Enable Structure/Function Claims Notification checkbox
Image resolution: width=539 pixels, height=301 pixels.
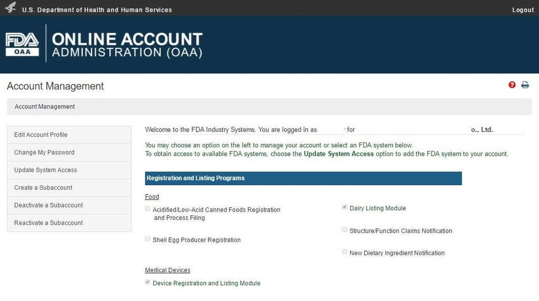coord(344,230)
